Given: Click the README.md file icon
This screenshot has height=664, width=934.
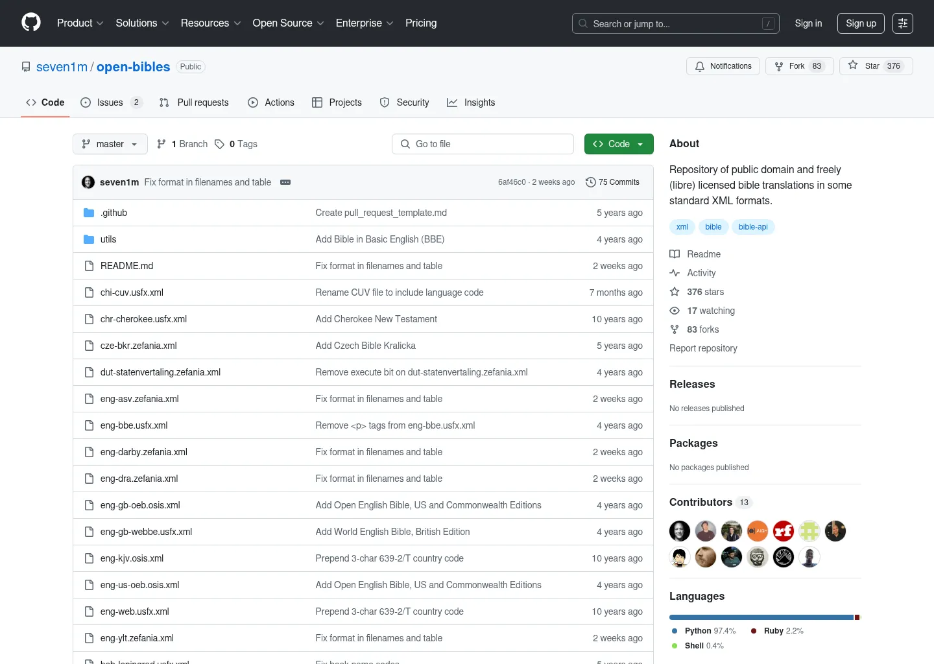Looking at the screenshot, I should click(89, 266).
